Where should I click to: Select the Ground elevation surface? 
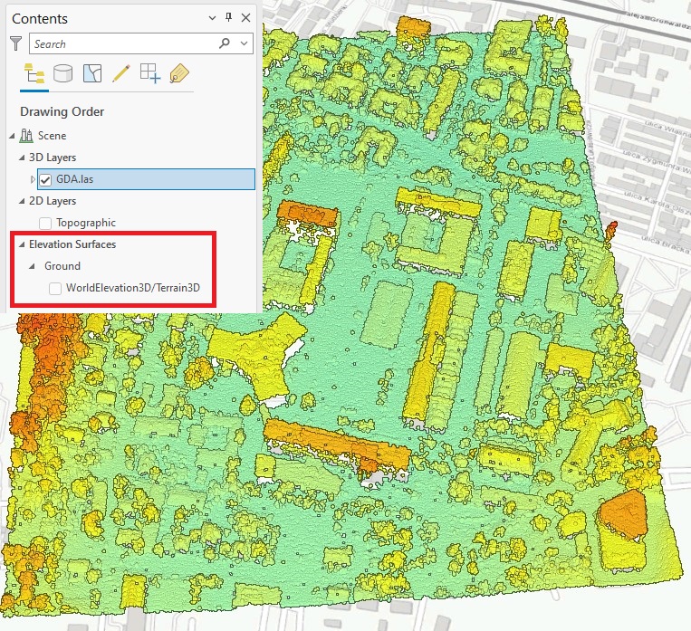point(62,266)
